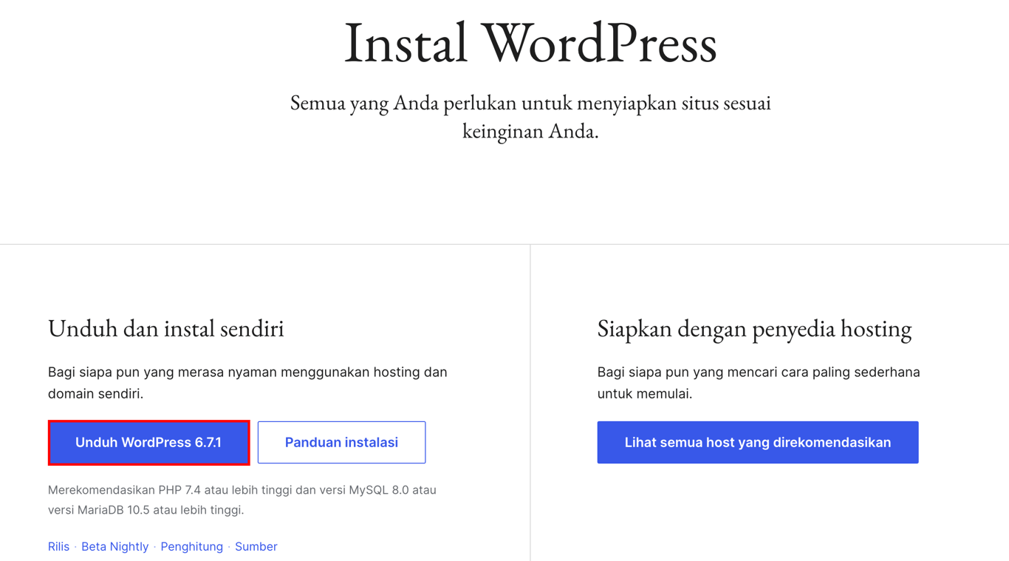1009x561 pixels.
Task: Access the nightly beta build link
Action: pyautogui.click(x=115, y=546)
